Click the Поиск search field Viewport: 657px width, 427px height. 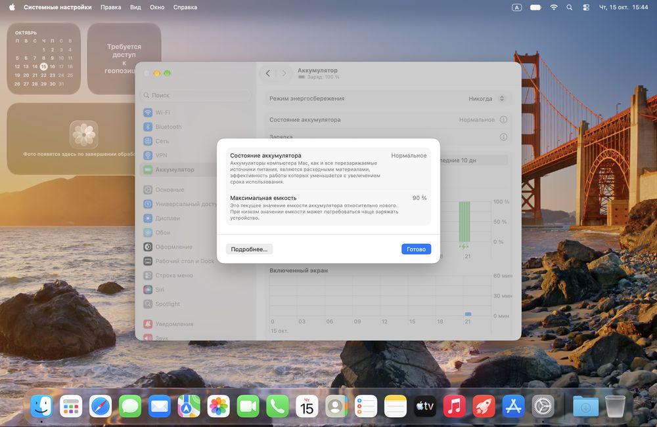(x=196, y=95)
